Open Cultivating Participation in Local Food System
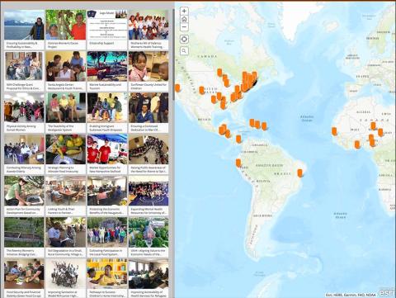Screen dimensions: 396x298 pyautogui.click(x=107, y=237)
